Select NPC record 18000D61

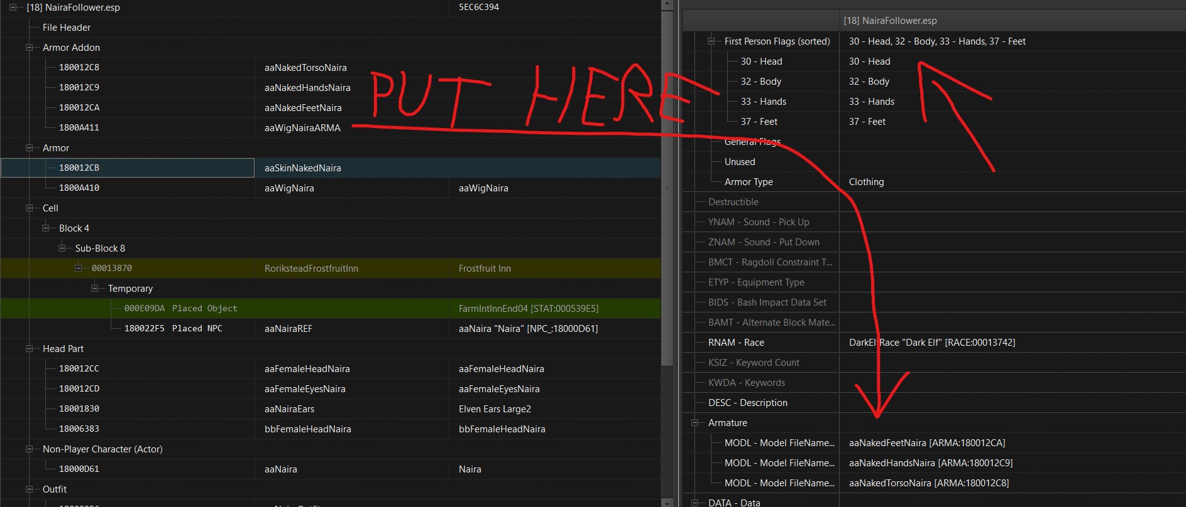click(79, 469)
